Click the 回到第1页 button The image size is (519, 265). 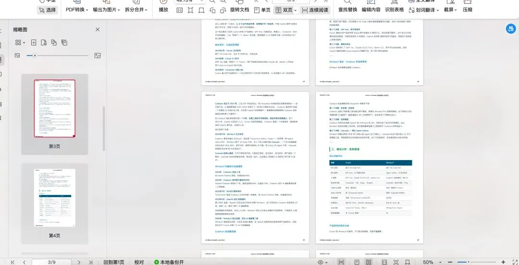pyautogui.click(x=114, y=262)
